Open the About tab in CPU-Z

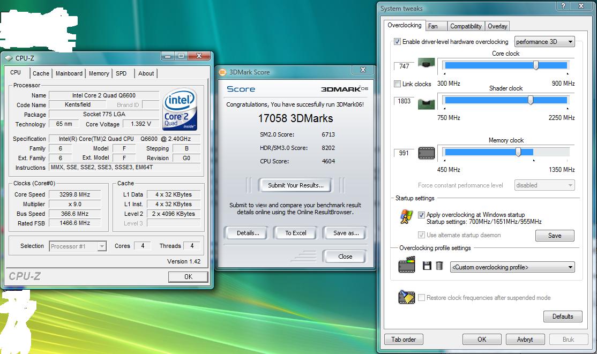coord(146,73)
